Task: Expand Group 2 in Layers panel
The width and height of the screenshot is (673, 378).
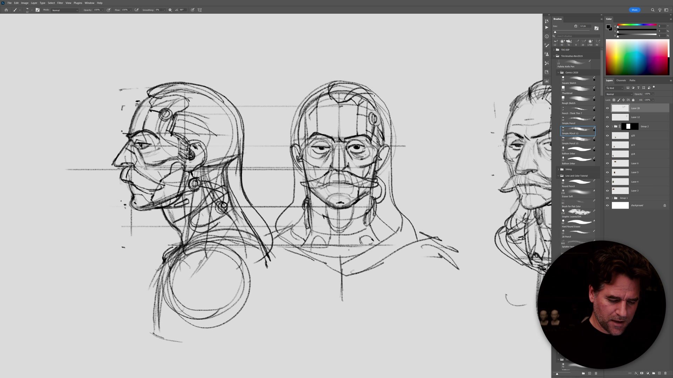Action: tap(612, 126)
